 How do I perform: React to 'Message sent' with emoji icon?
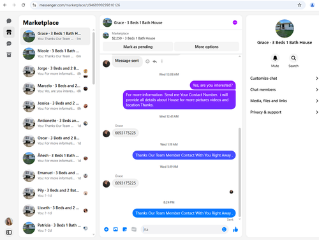pos(147,61)
